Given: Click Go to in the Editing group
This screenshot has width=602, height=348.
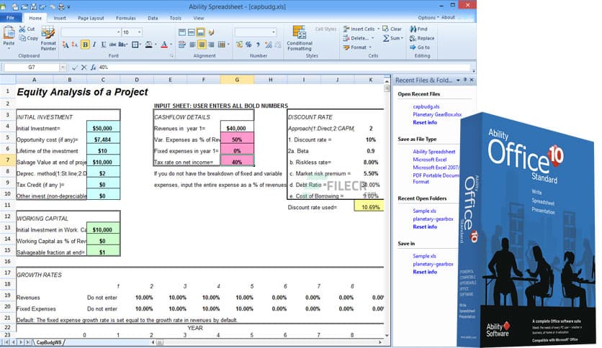Looking at the screenshot, I should (x=420, y=47).
